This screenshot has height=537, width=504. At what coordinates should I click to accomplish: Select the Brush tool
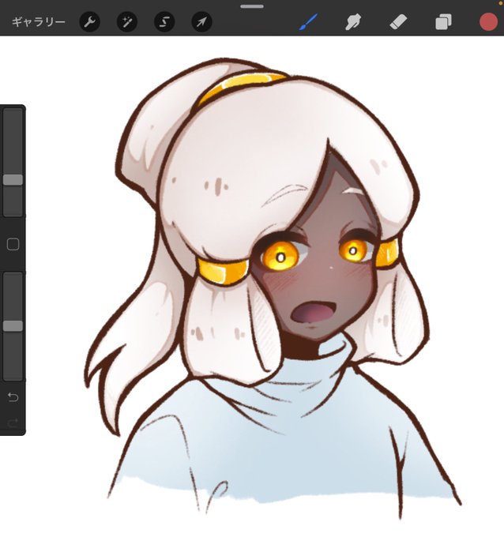308,22
